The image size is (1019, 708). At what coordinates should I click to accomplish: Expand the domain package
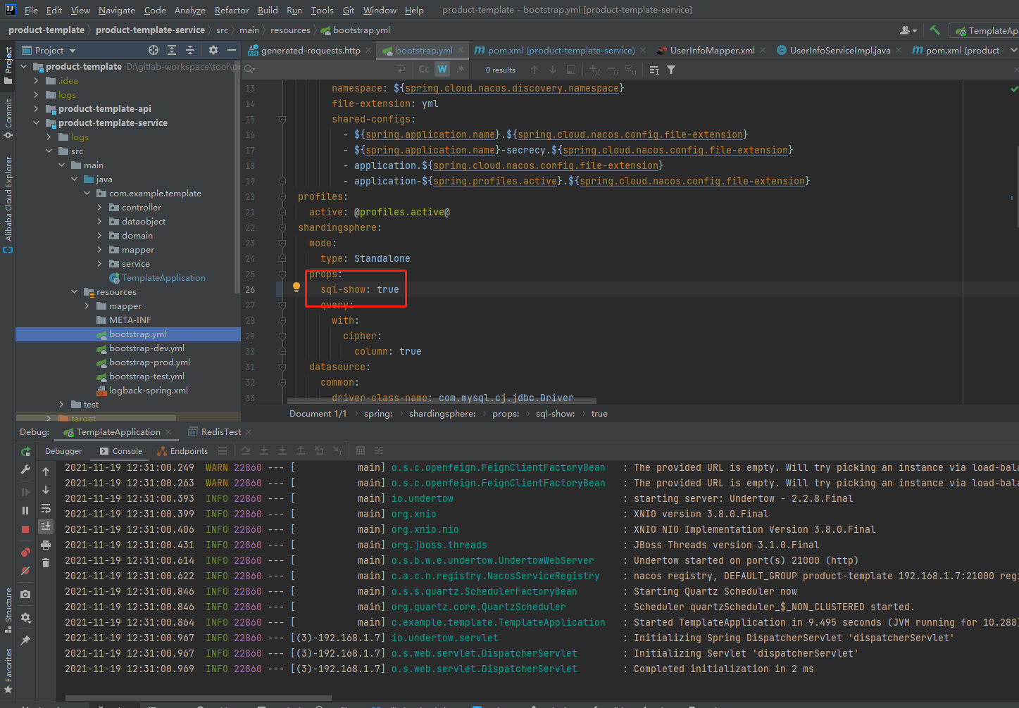point(99,236)
